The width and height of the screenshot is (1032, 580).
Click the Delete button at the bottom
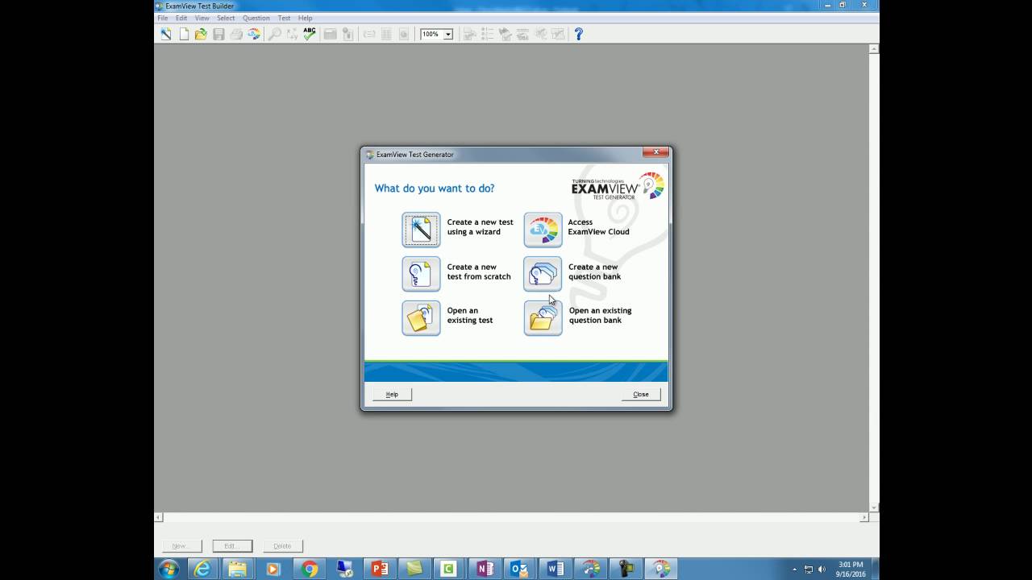click(x=282, y=545)
